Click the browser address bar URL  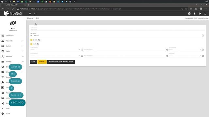76,9
